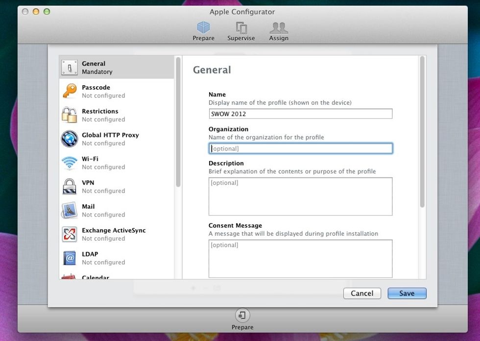Click the General heading in settings pane

click(x=212, y=70)
